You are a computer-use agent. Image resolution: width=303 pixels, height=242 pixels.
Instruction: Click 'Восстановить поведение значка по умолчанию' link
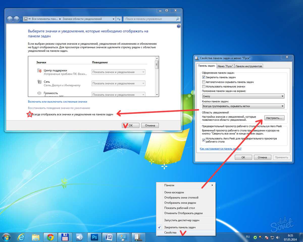pyautogui.click(x=59, y=108)
